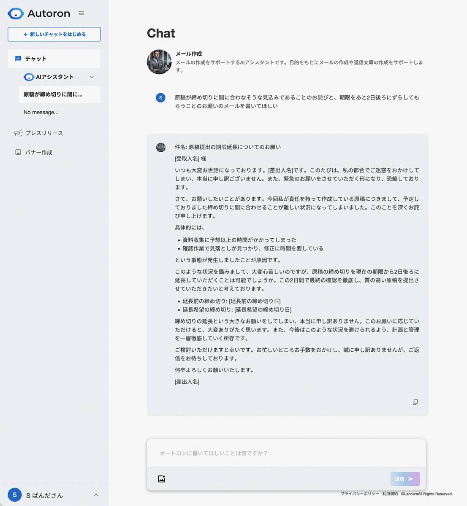Collapse the AIアシスタント chevron
The image size is (467, 506).
(92, 77)
